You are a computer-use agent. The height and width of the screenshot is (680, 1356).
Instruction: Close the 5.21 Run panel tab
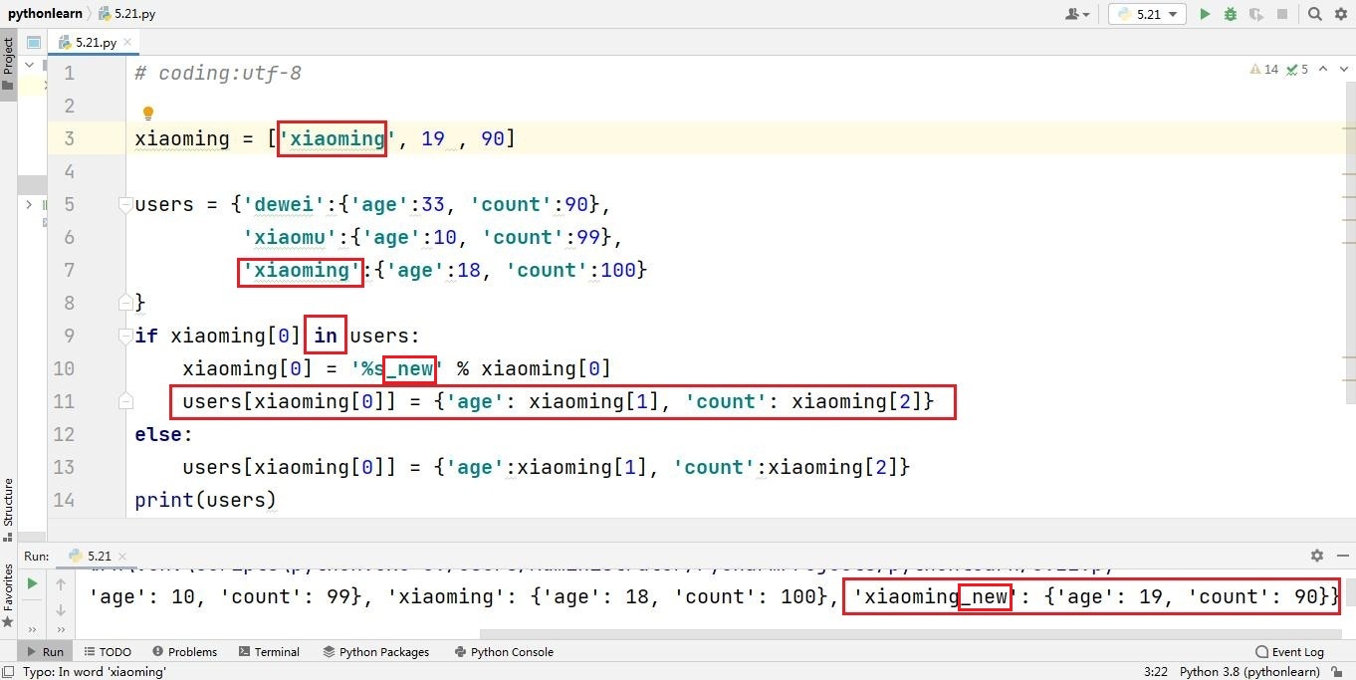point(124,557)
